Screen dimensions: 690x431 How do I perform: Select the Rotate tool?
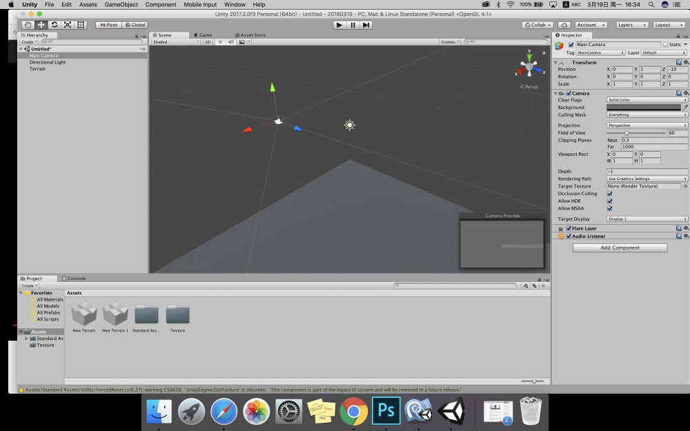coord(54,25)
